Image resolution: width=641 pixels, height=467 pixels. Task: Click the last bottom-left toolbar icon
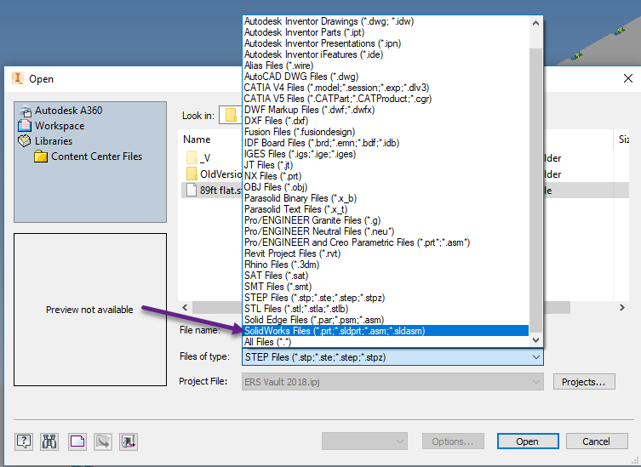pos(129,441)
